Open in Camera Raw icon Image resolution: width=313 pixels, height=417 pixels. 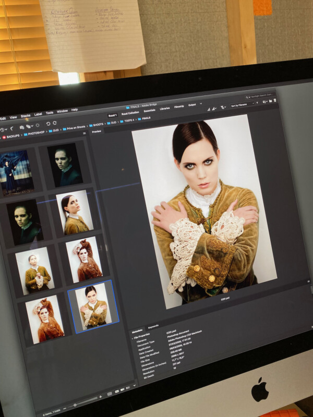(x=38, y=125)
